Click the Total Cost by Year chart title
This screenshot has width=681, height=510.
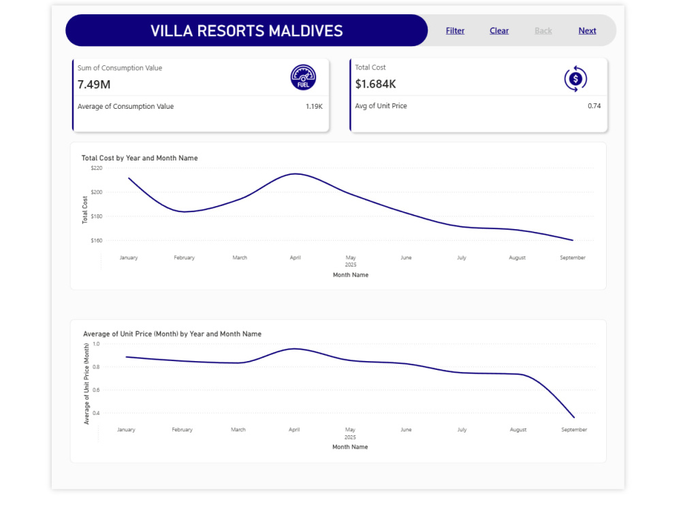[x=140, y=158]
